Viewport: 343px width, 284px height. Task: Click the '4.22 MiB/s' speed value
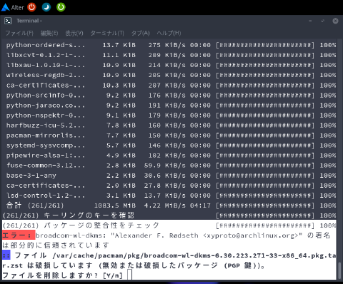coord(164,206)
